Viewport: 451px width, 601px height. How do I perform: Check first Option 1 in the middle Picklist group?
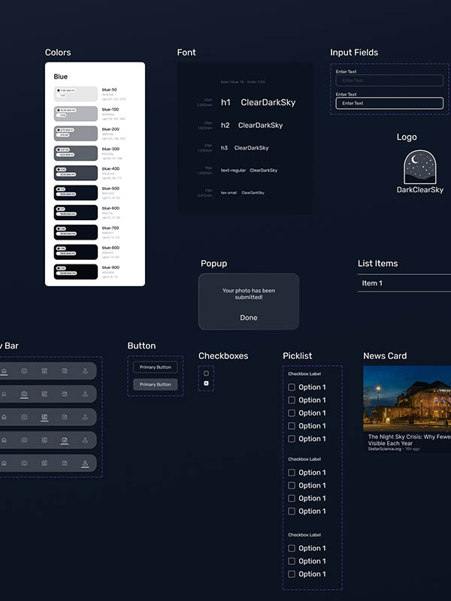click(292, 473)
